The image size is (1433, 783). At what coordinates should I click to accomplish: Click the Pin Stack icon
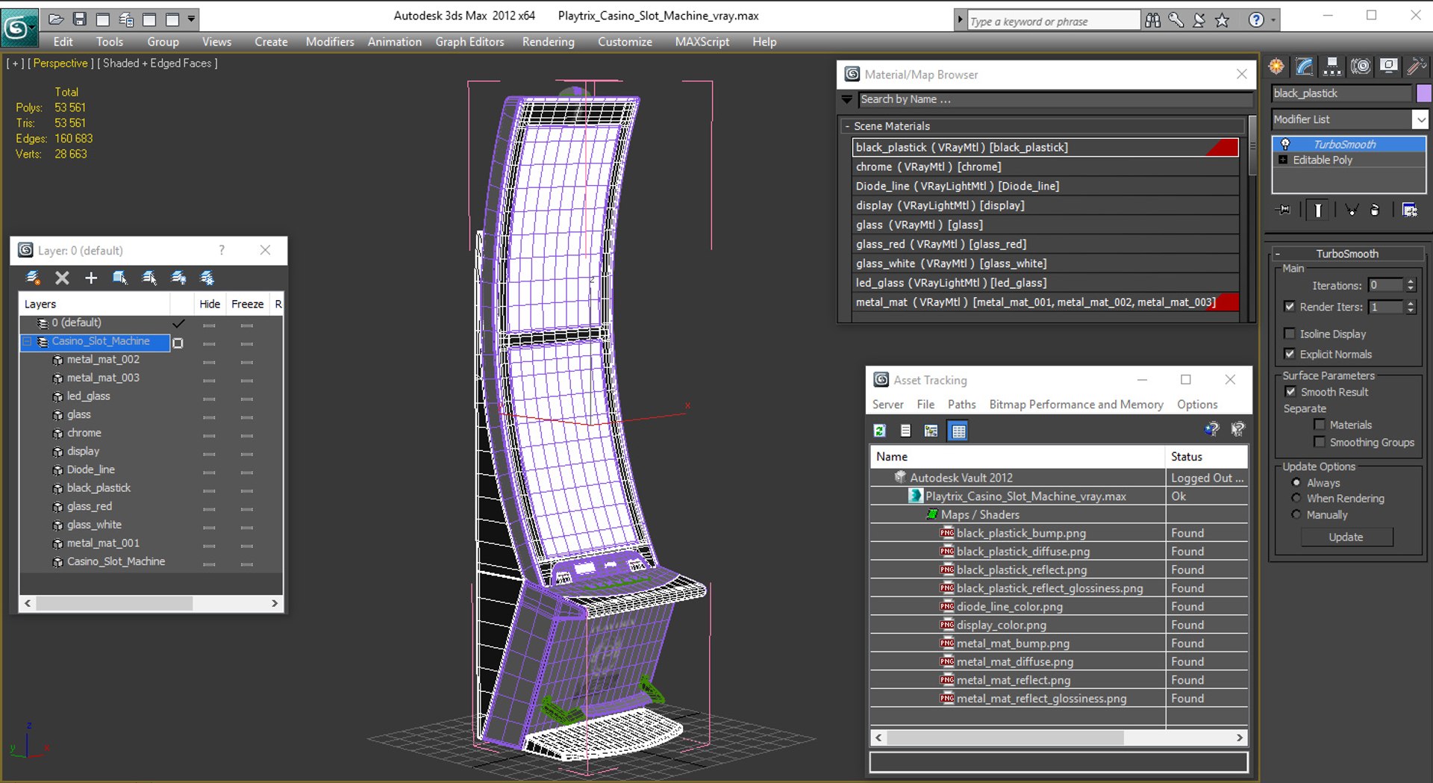point(1283,210)
